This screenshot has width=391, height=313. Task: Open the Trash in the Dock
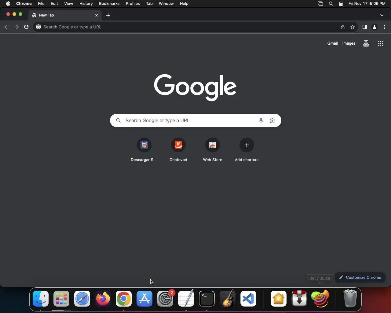click(x=350, y=299)
